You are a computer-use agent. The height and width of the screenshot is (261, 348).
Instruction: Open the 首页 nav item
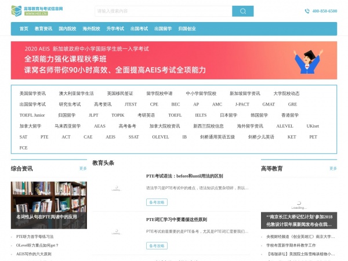24,28
